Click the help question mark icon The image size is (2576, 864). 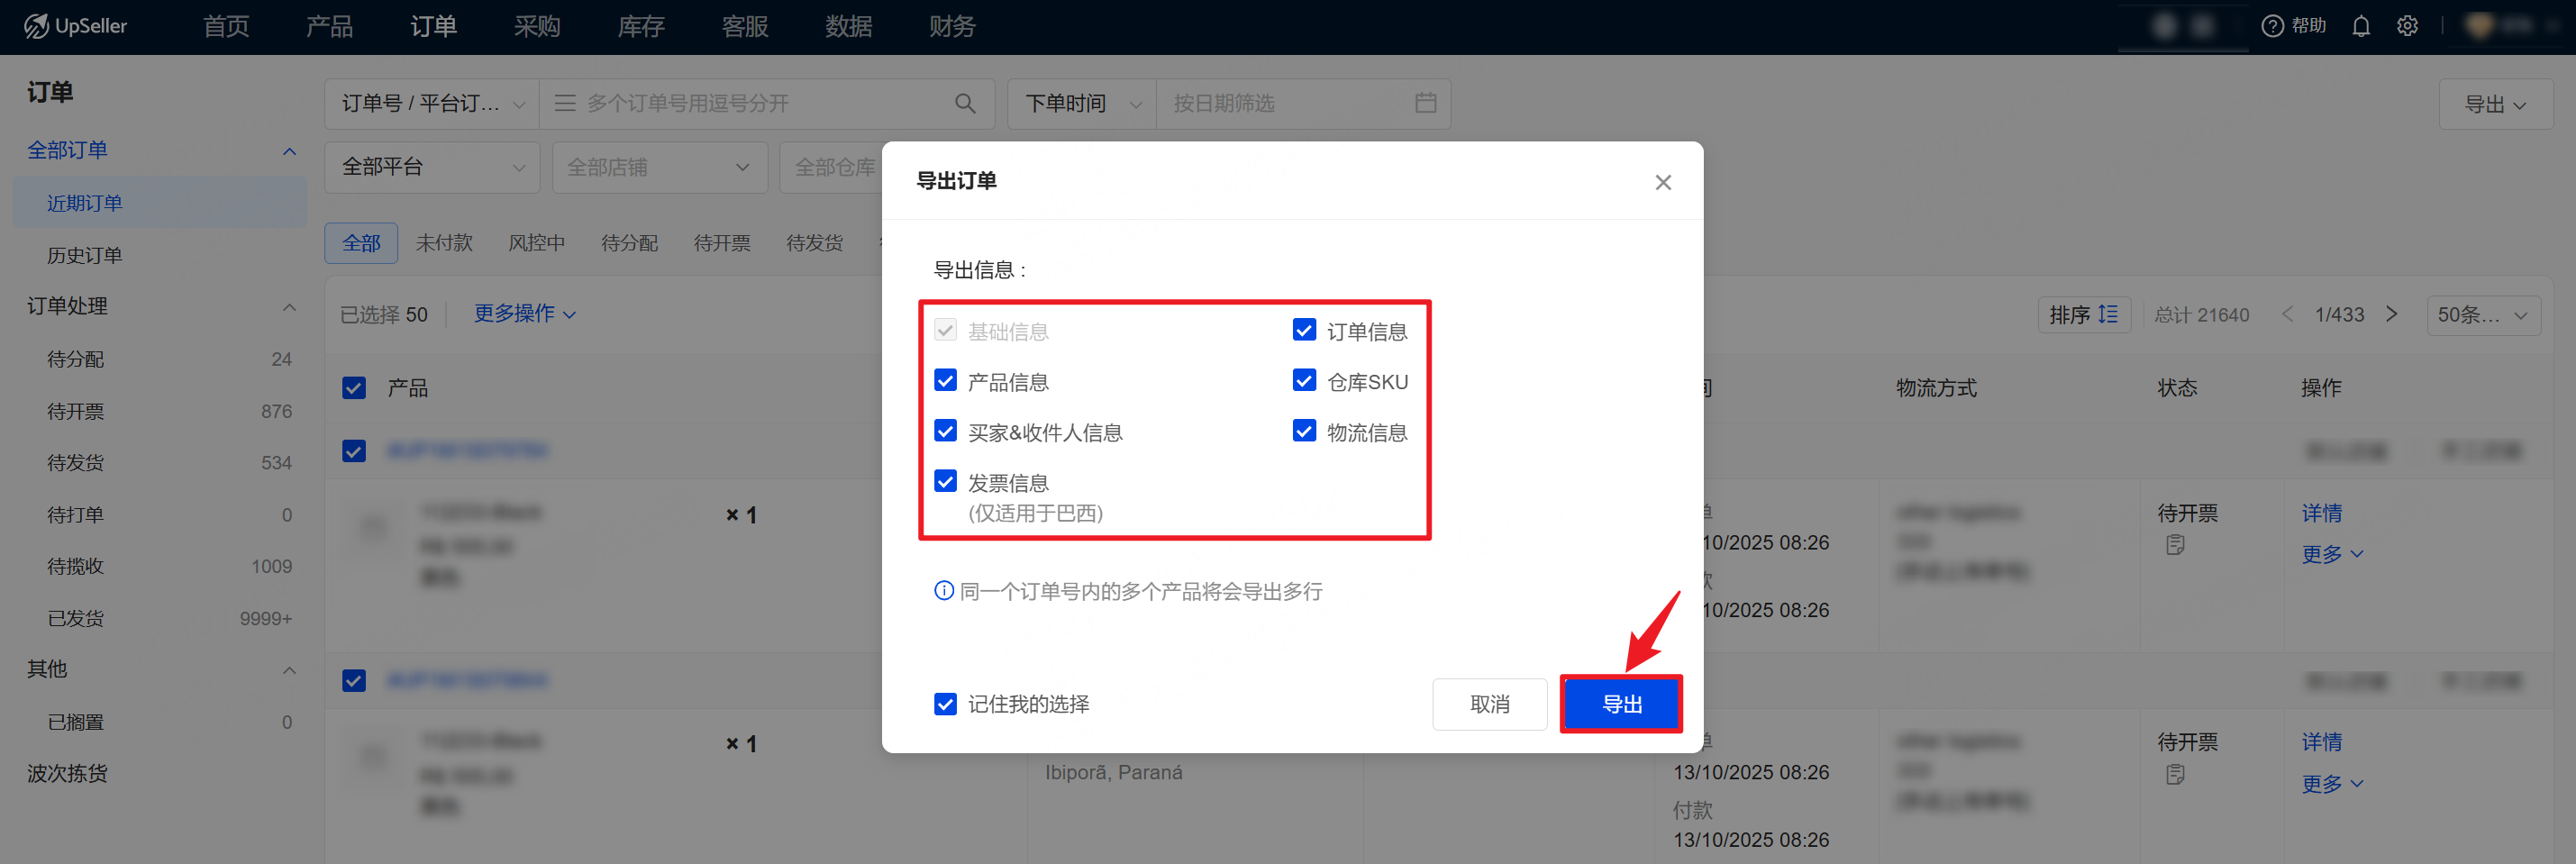pos(2272,26)
